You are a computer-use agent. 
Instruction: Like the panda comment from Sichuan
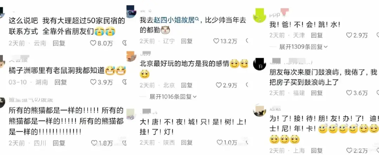[x=94, y=143]
